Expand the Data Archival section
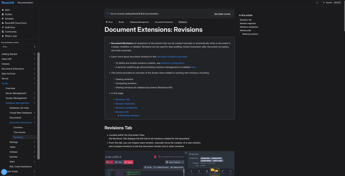Screen dimensions: 345x176 coord(34,74)
